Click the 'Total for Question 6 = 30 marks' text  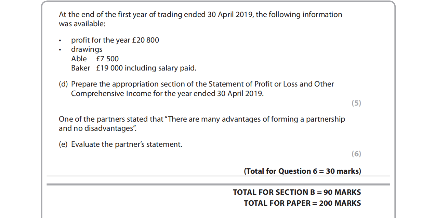[x=302, y=171]
